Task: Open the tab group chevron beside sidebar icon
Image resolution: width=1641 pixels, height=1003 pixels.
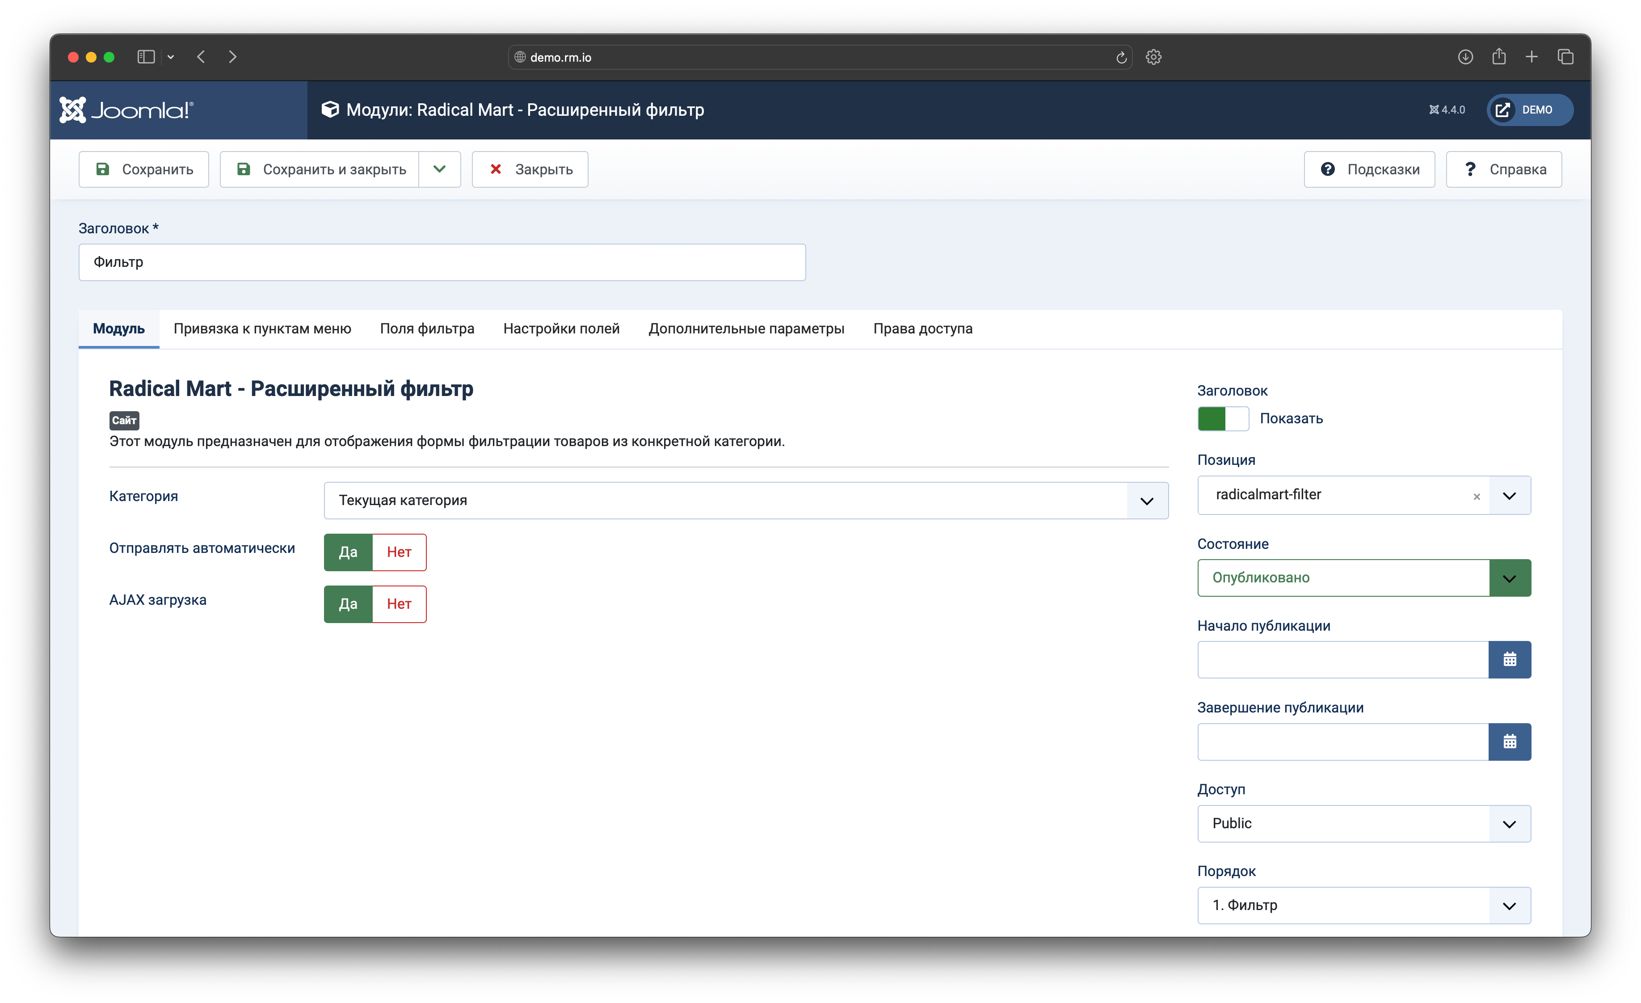Action: 171,57
